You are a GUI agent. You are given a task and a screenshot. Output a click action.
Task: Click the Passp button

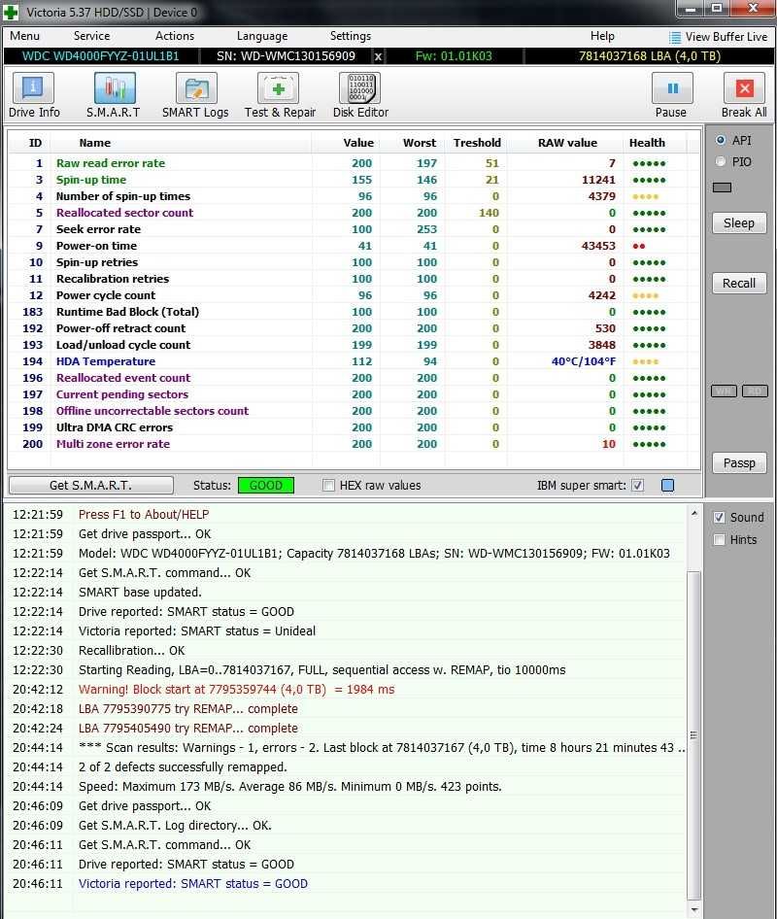click(739, 463)
